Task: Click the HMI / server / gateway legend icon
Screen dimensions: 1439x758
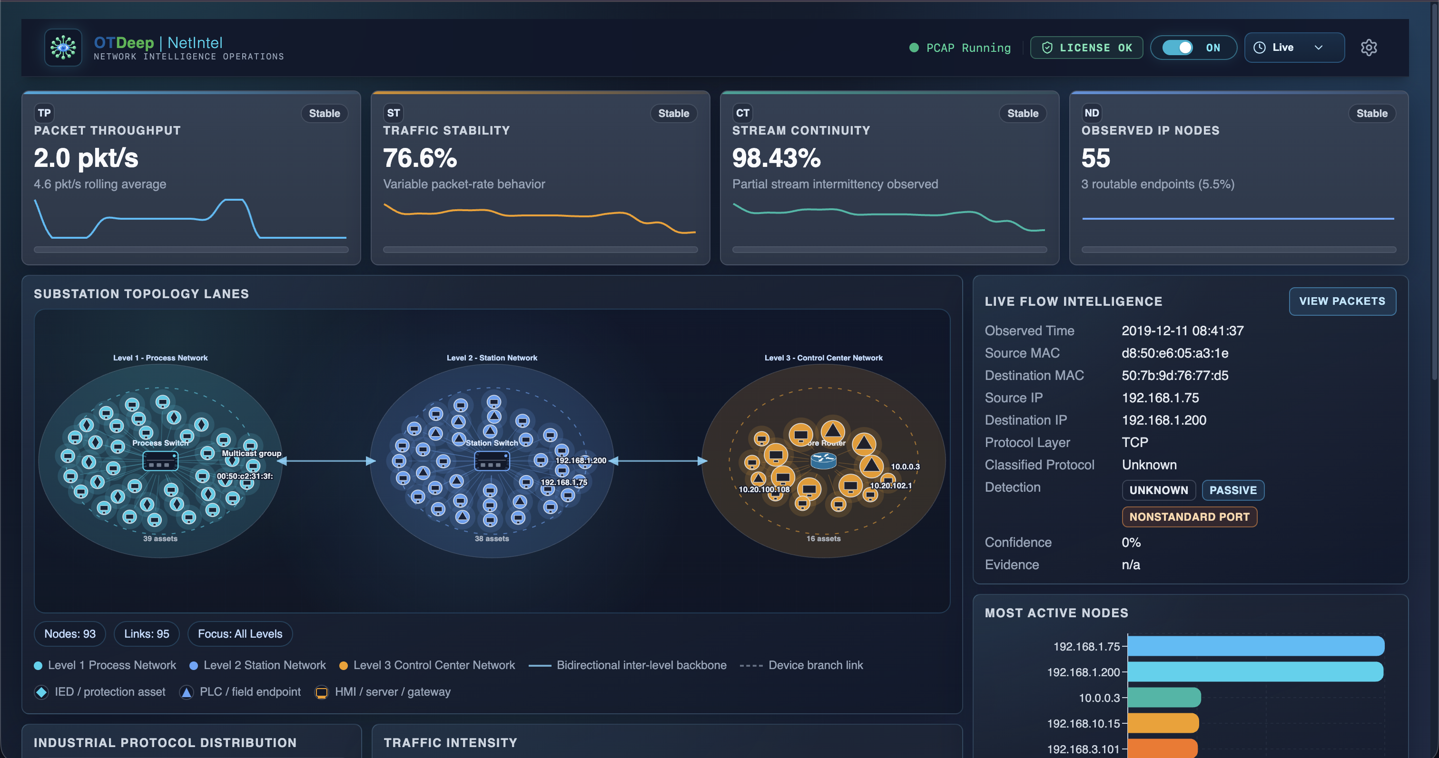Action: click(x=322, y=692)
